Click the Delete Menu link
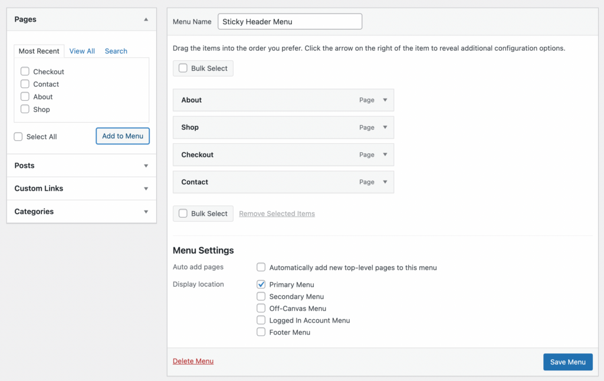 tap(193, 362)
